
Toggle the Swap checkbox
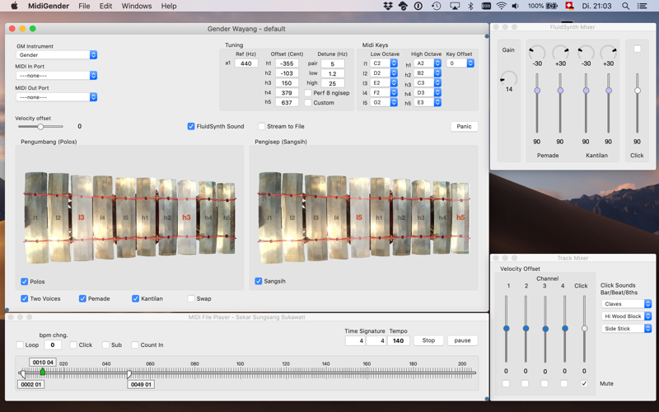click(191, 298)
